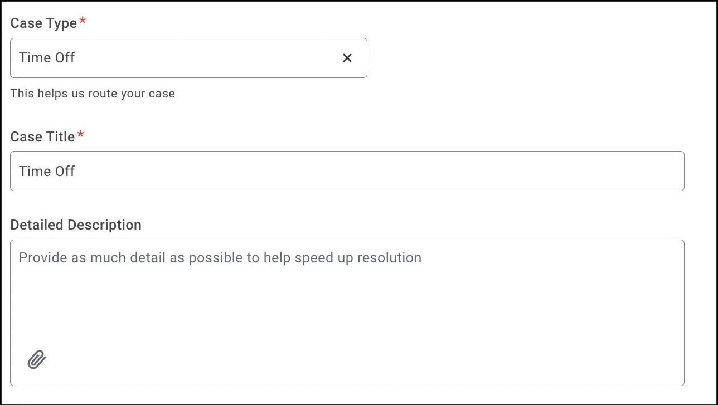
Task: Click empty center of the description box
Action: coord(347,312)
